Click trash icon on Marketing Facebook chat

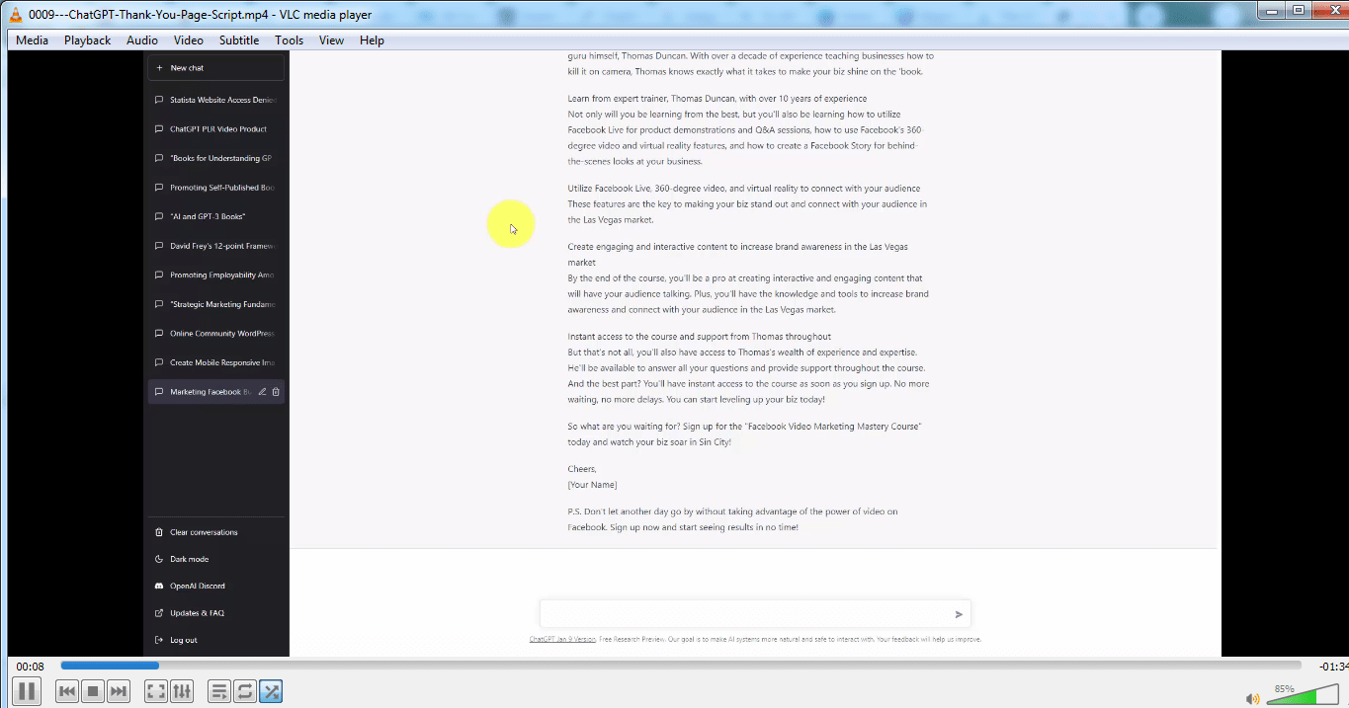pos(276,392)
